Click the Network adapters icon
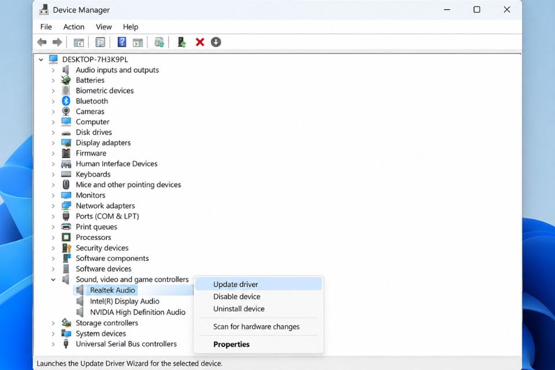The height and width of the screenshot is (370, 555). (x=66, y=206)
